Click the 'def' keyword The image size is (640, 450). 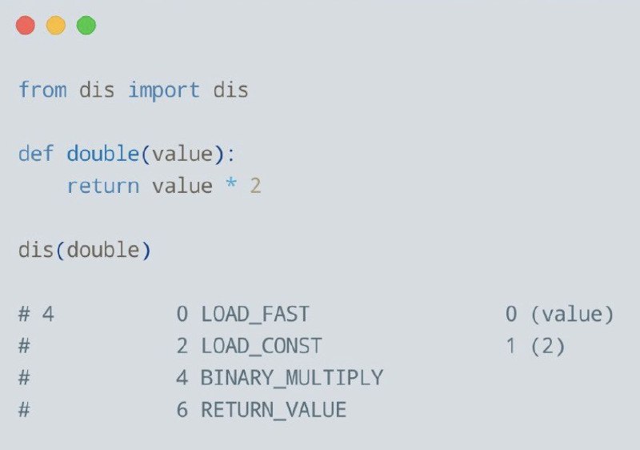point(36,154)
